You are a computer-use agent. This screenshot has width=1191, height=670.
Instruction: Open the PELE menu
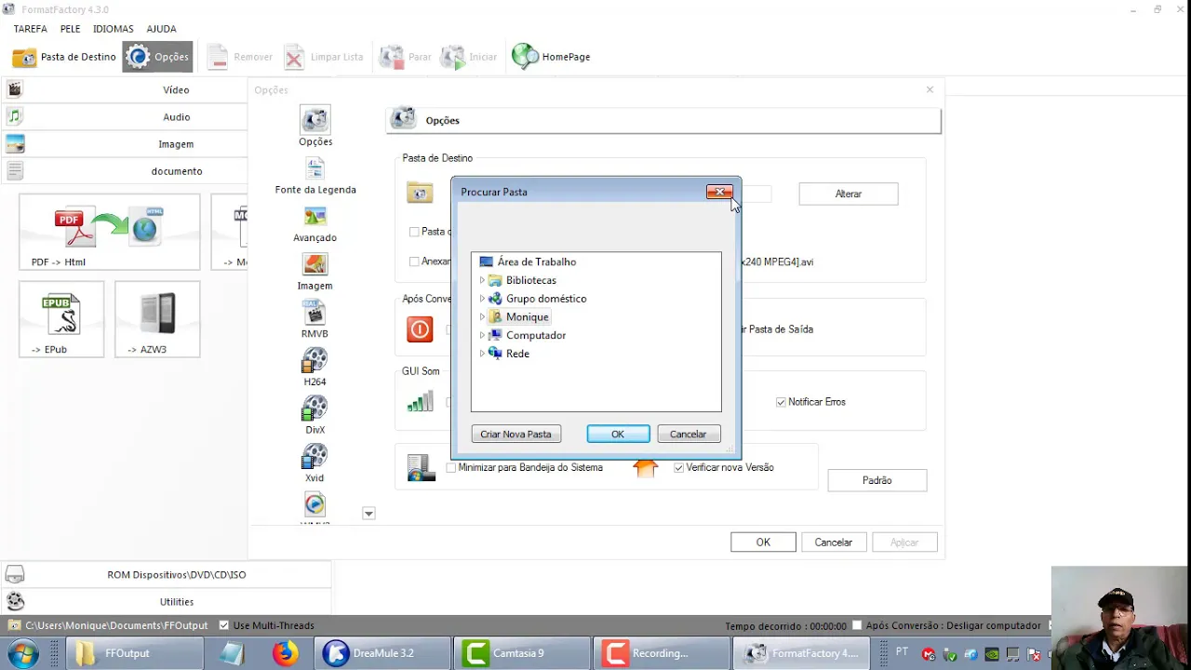(x=70, y=29)
